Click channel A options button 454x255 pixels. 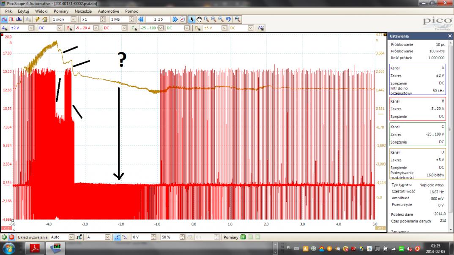tap(4, 28)
